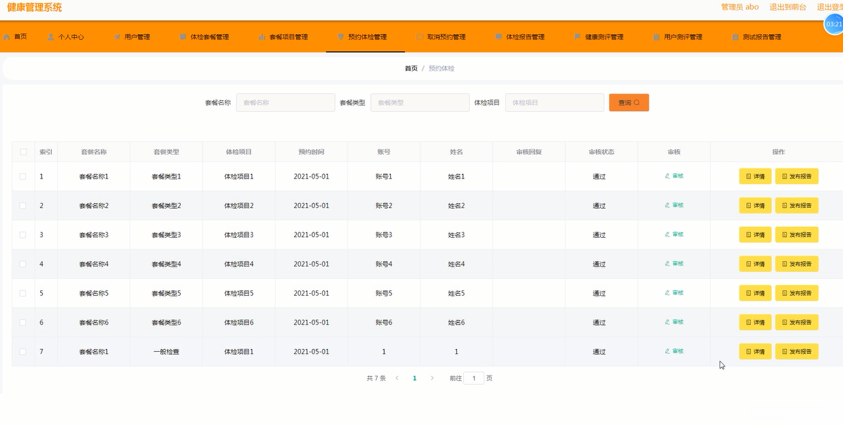Viewport: 843px width, 426px height.
Task: Click the 个人中心 person icon
Action: (51, 37)
